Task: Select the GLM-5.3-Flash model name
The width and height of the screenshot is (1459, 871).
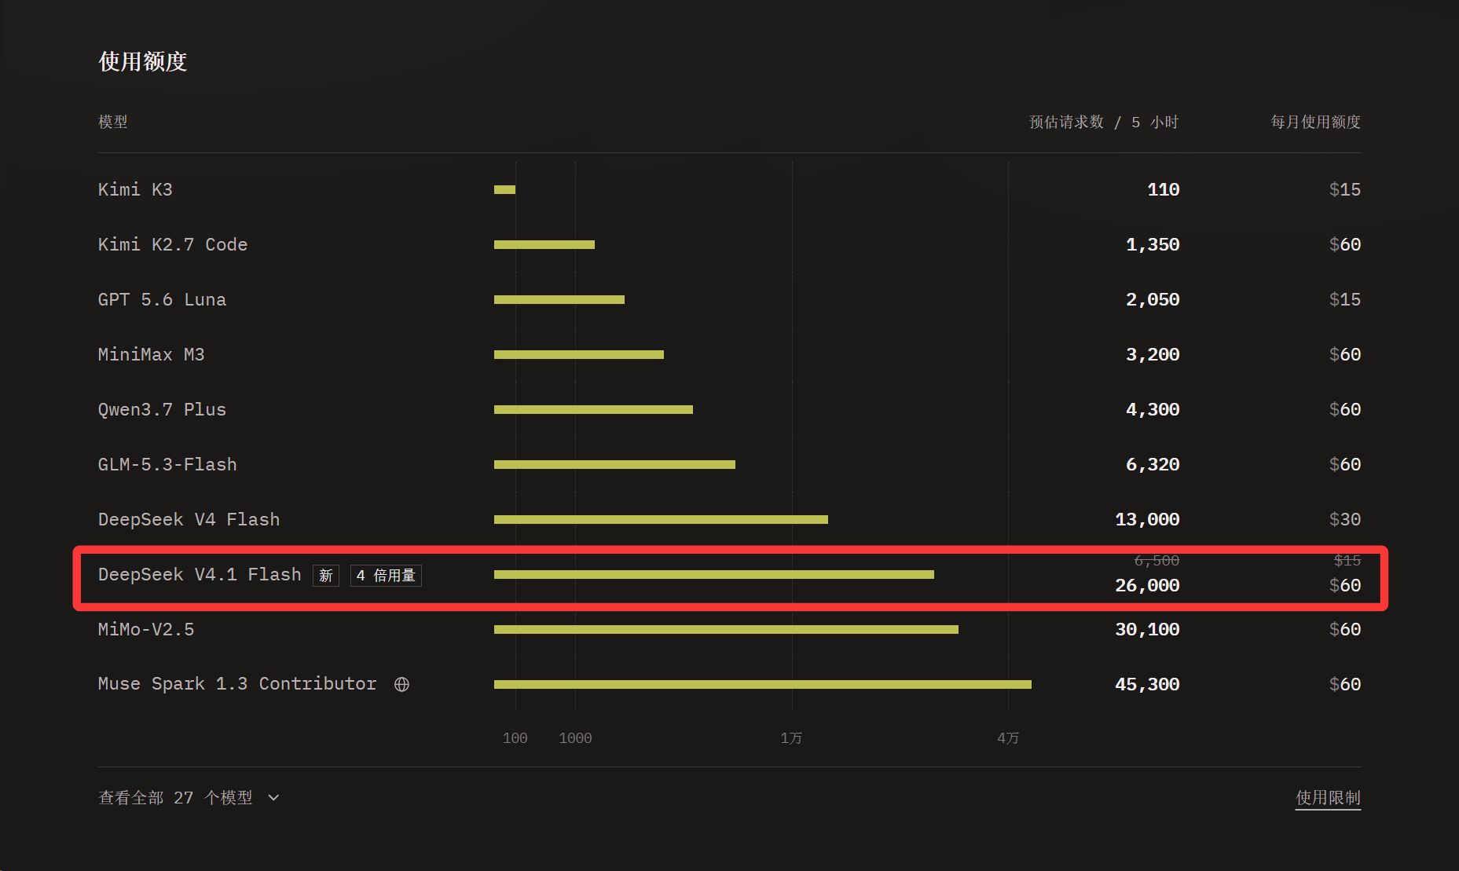Action: 167,465
